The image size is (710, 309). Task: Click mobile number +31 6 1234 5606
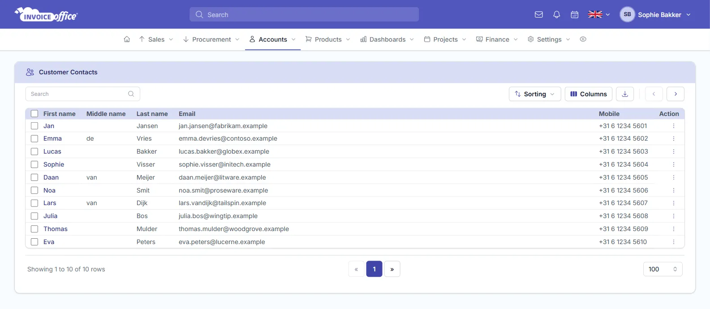pos(624,190)
